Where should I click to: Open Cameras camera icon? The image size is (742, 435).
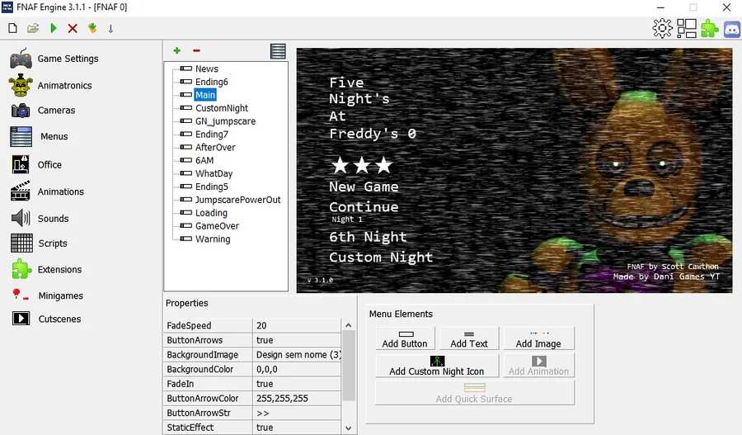click(x=21, y=111)
